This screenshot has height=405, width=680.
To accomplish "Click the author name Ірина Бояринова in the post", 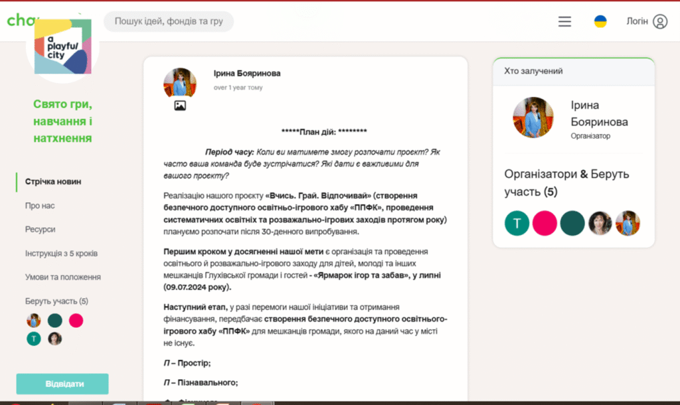I will 247,73.
